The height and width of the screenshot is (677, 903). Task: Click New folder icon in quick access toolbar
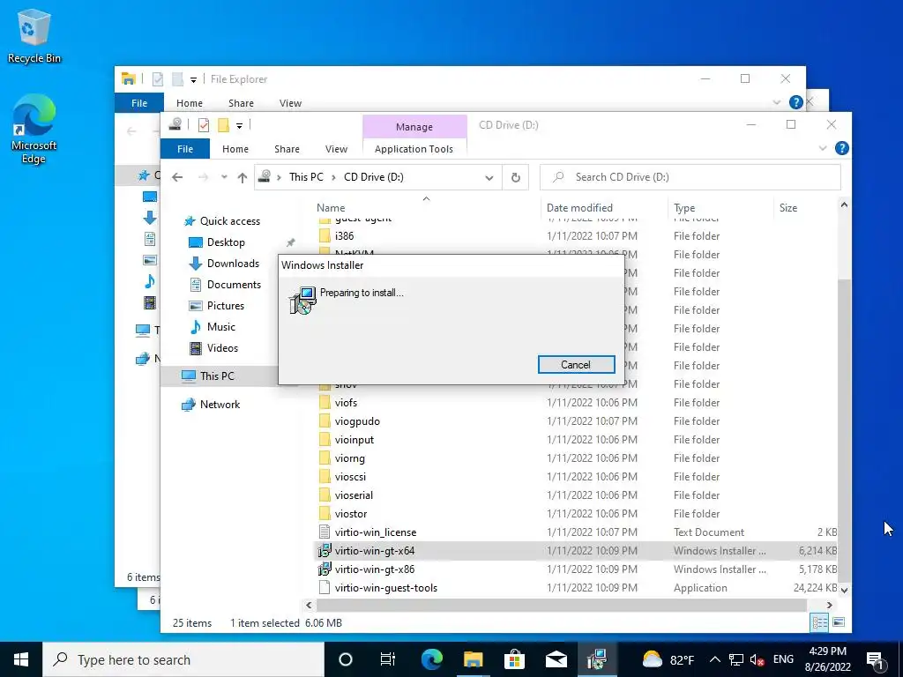click(223, 125)
